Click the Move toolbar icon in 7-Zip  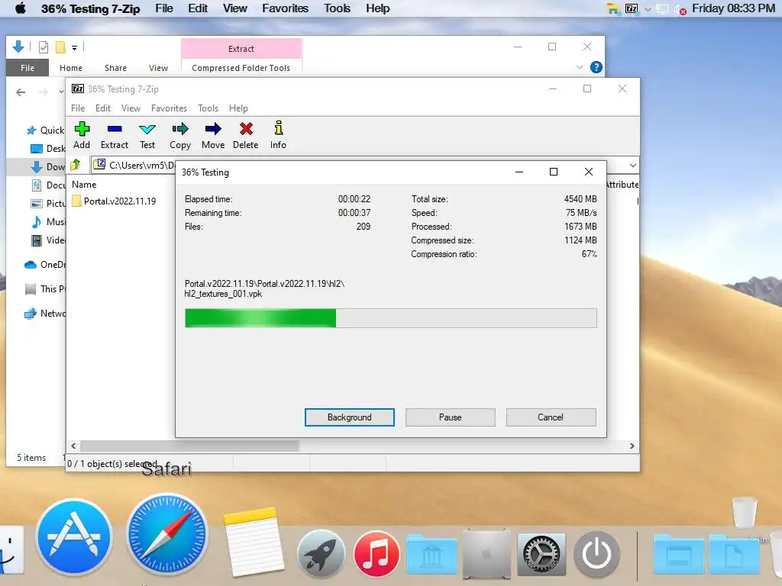213,135
